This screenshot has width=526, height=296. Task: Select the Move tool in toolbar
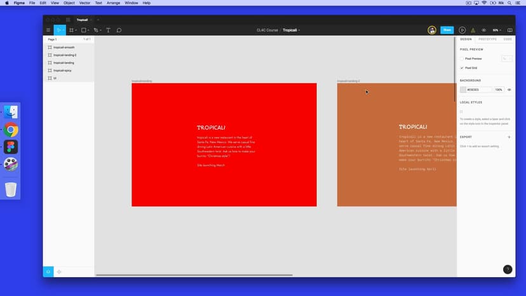[58, 30]
